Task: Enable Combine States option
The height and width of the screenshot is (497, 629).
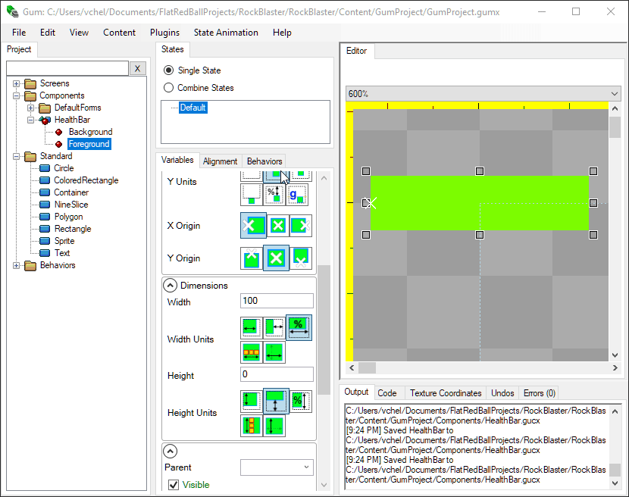Action: (169, 88)
